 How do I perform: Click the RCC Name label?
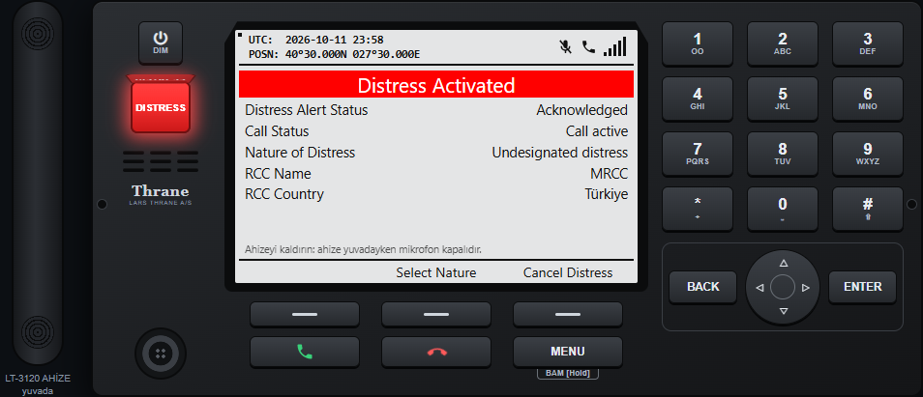[x=278, y=174]
